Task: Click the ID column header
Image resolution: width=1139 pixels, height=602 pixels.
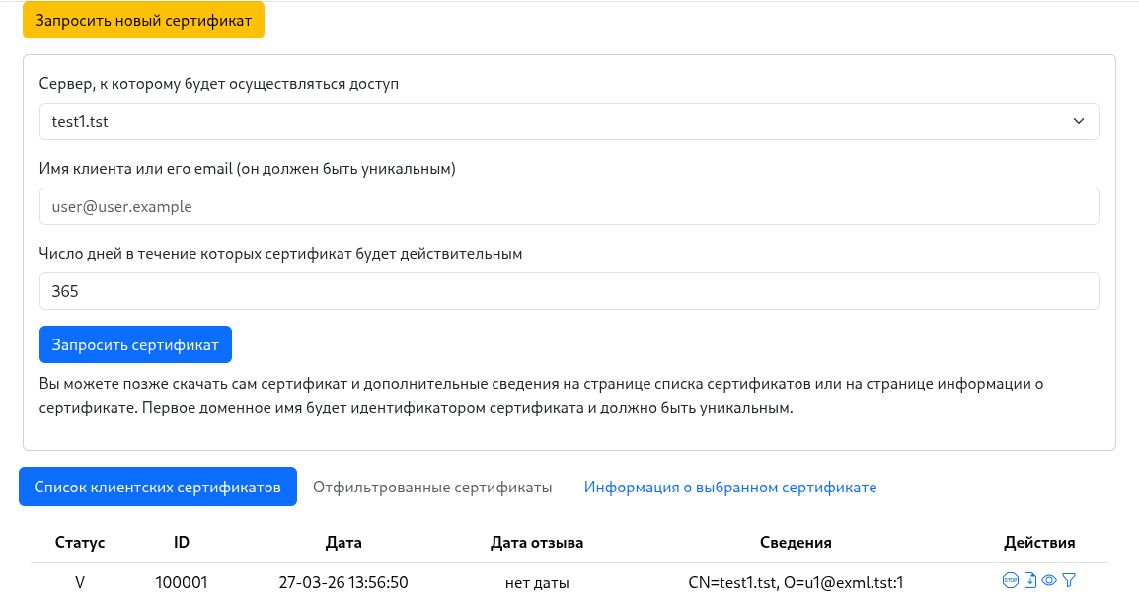Action: (181, 542)
